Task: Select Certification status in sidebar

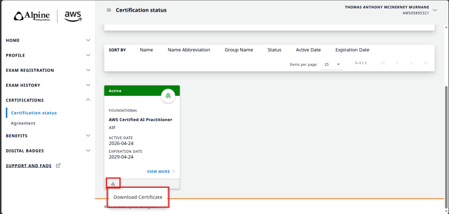Action: click(34, 113)
